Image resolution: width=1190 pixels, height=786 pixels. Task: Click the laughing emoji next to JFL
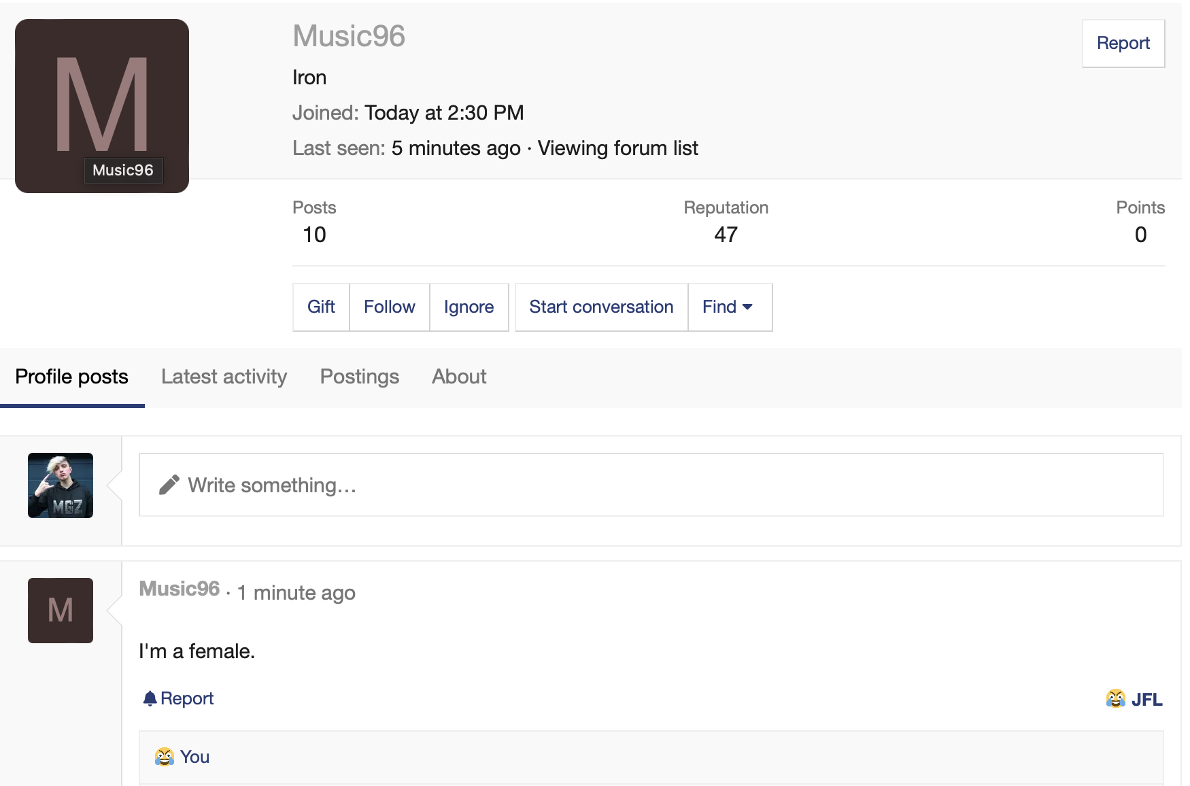click(1115, 698)
